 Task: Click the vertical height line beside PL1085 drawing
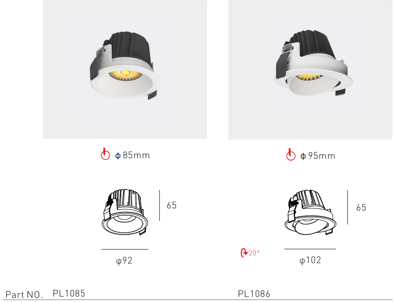159,205
